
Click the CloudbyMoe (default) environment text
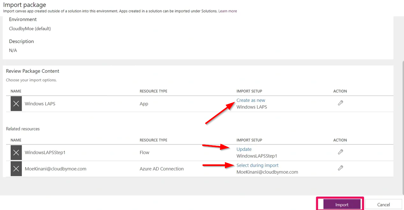30,28
